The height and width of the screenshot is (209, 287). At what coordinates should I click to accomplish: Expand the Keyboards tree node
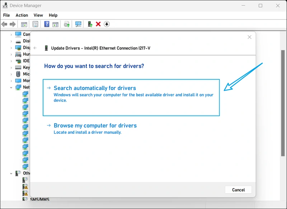(11, 68)
